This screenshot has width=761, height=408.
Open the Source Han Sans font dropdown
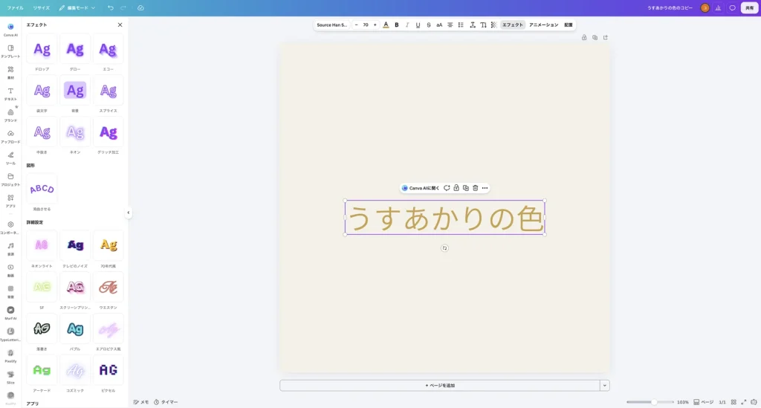point(332,25)
